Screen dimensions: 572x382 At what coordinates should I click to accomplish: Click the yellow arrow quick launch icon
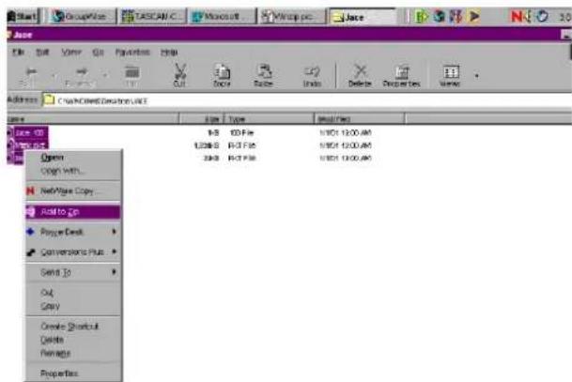pyautogui.click(x=474, y=16)
